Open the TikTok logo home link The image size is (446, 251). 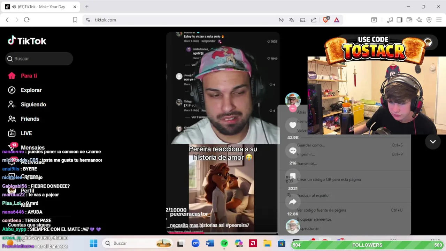[x=27, y=41]
